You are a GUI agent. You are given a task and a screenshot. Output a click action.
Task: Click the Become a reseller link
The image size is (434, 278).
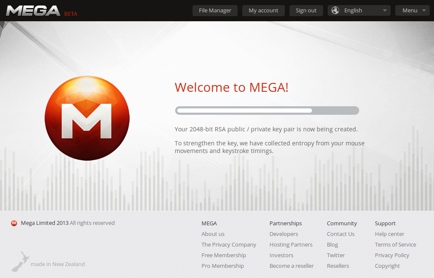pos(292,266)
